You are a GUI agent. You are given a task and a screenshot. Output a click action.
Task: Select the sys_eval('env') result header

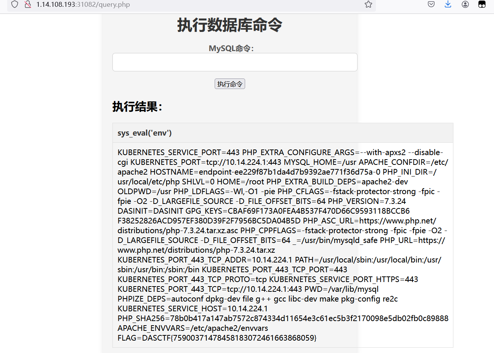click(145, 133)
